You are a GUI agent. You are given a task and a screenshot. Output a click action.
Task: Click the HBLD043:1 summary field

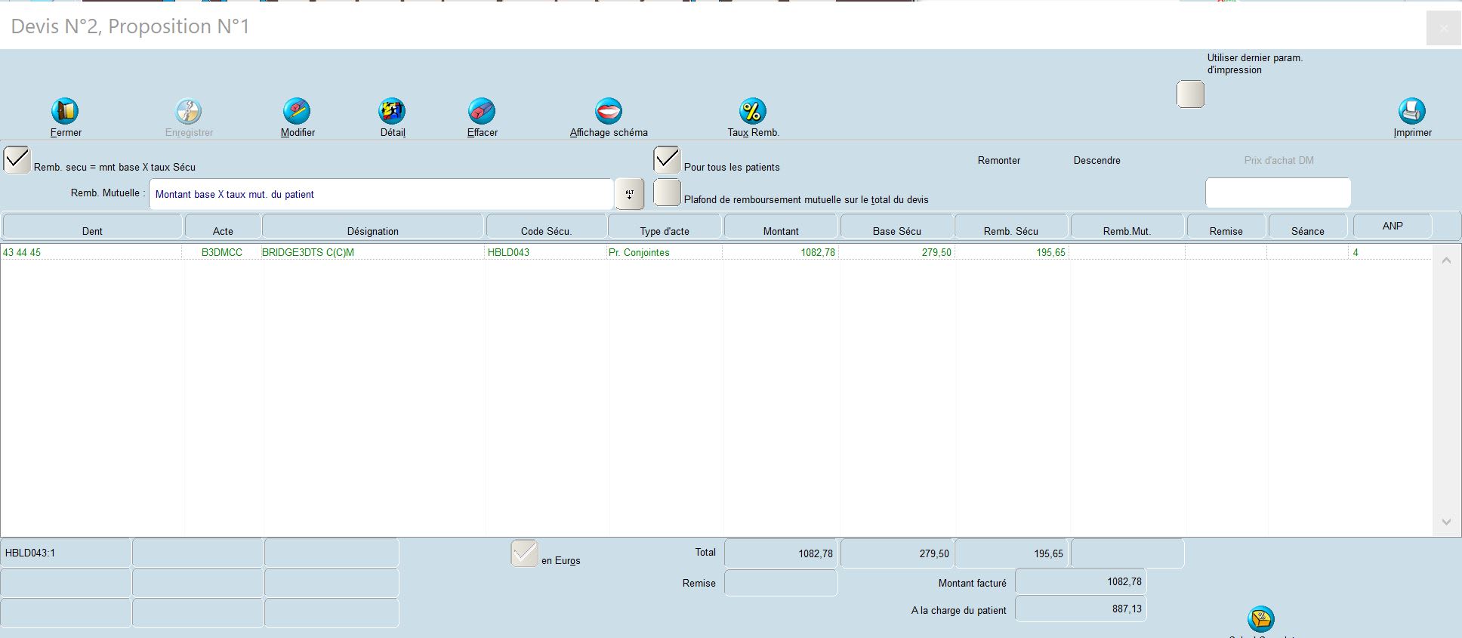(66, 553)
